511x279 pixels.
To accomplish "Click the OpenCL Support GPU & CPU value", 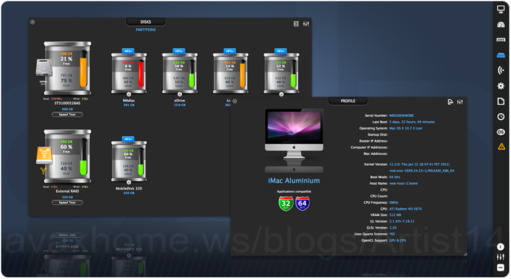I will pyautogui.click(x=398, y=240).
